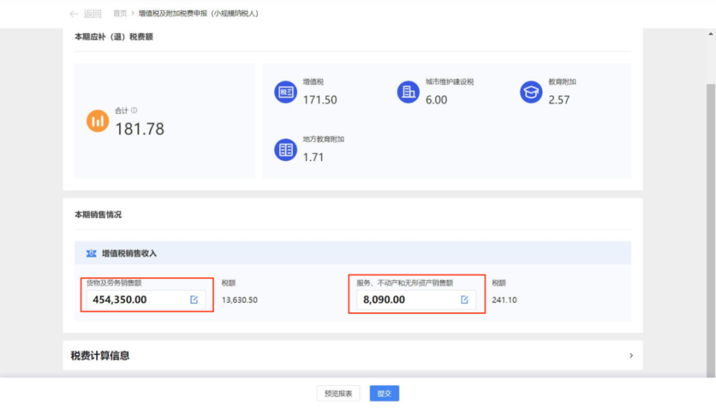Expand the 税费计算信息 section chevron

[630, 356]
